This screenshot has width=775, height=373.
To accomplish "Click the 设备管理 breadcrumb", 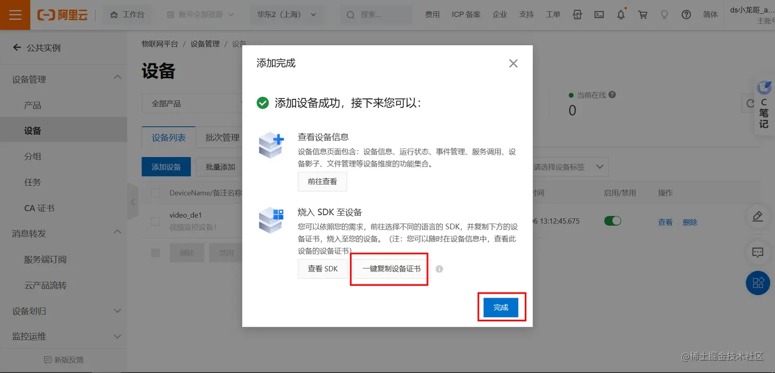I will 205,44.
